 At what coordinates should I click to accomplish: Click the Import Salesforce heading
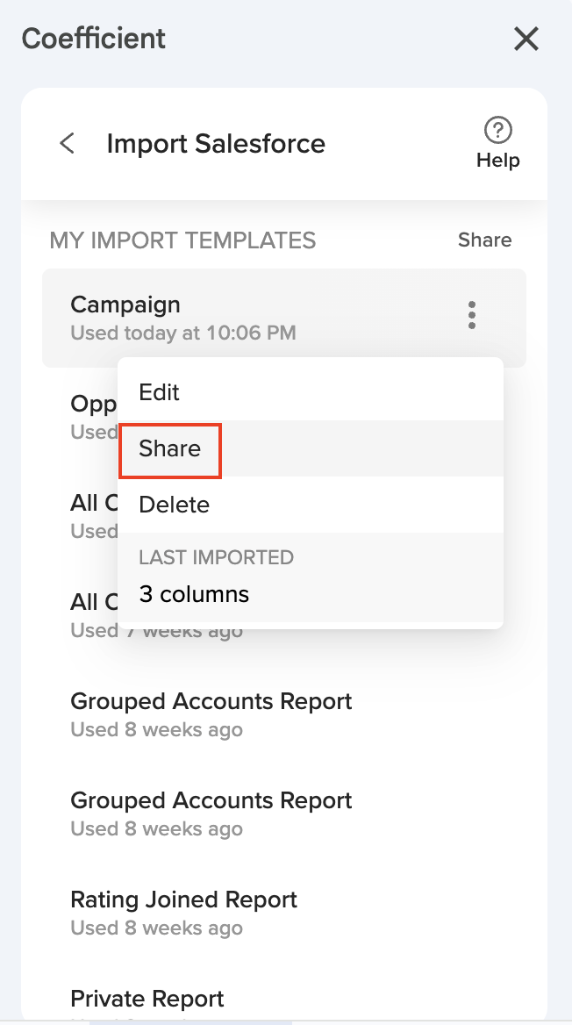coord(216,143)
